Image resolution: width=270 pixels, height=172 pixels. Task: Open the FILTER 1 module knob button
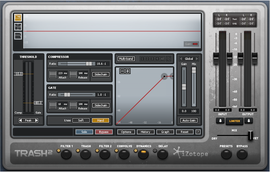(x=66, y=154)
